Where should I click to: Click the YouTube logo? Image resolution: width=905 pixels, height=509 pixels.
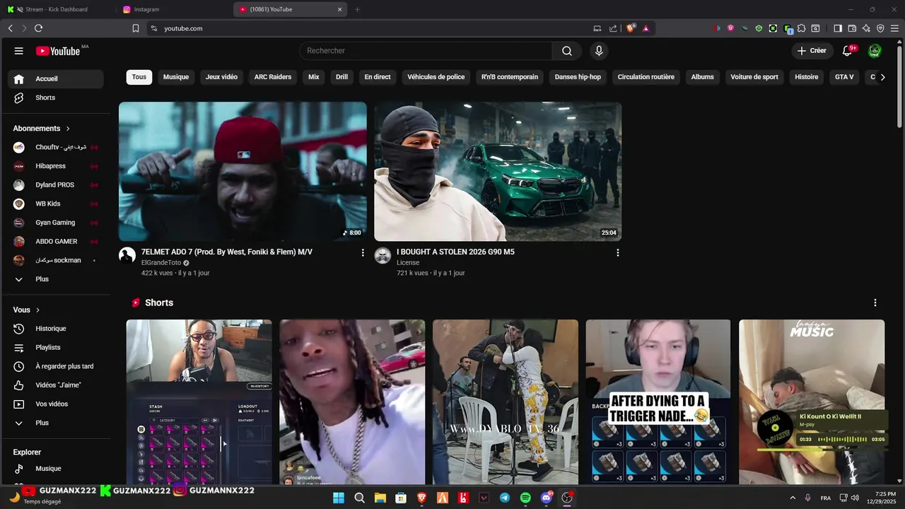click(x=58, y=51)
